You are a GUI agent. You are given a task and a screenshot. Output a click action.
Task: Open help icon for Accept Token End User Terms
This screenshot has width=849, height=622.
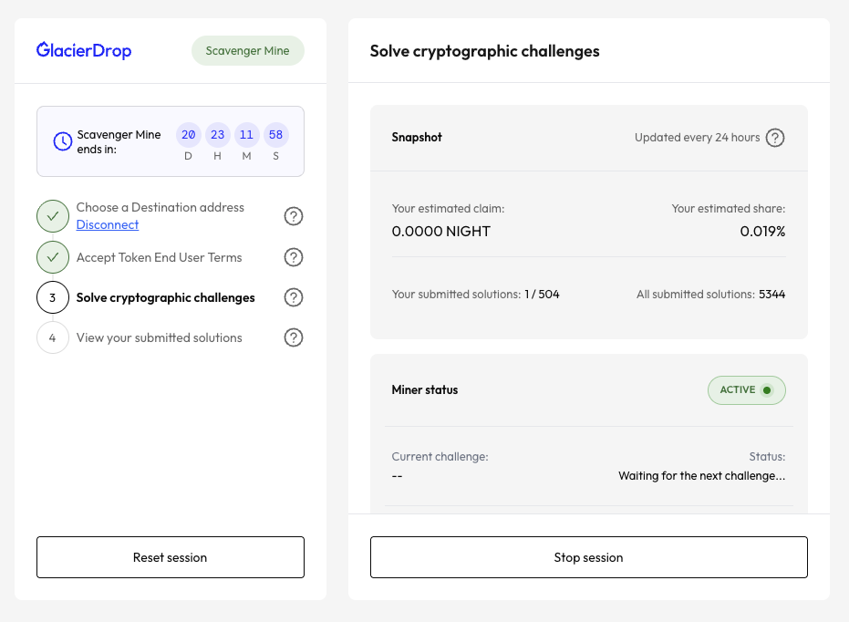pyautogui.click(x=293, y=257)
